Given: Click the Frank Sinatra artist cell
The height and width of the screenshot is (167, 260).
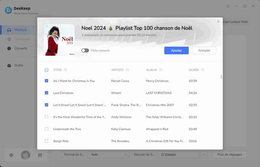Looking at the screenshot, I should tap(126, 105).
